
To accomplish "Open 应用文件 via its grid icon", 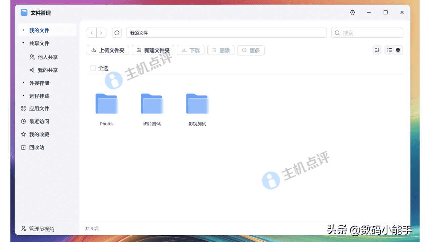I will 23,109.
